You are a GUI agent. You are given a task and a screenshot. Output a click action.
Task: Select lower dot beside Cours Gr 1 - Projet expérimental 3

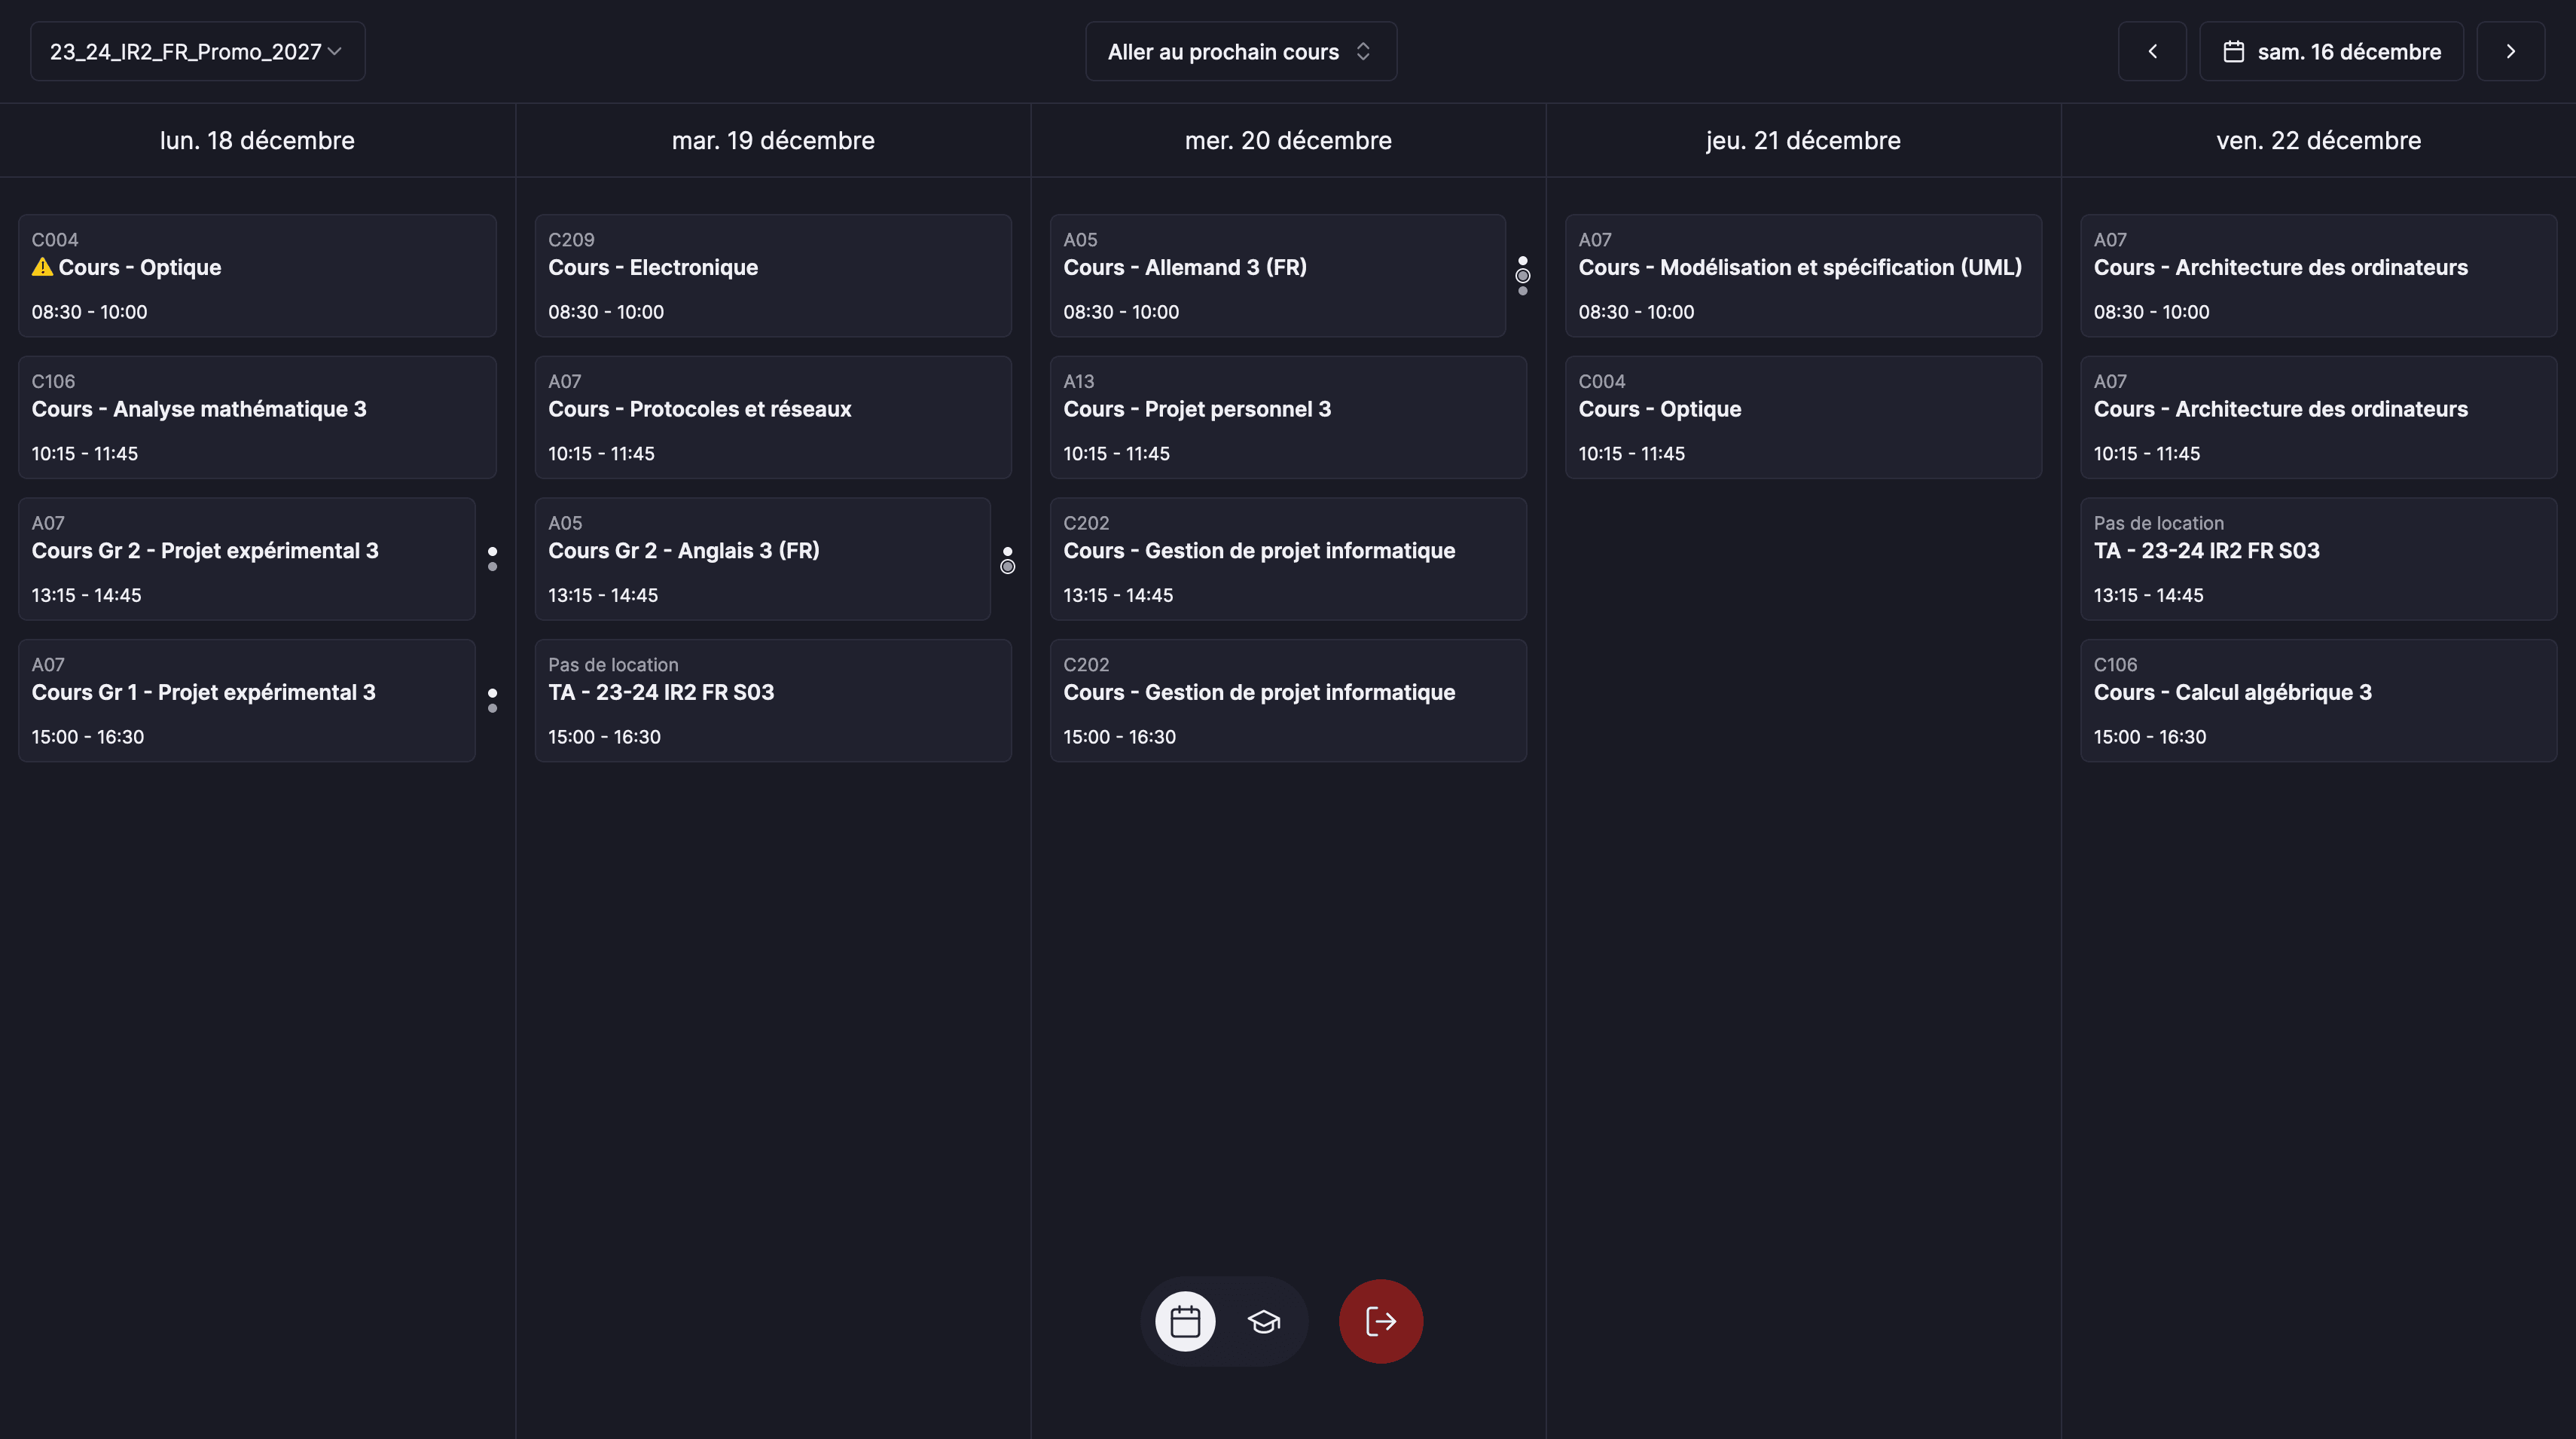coord(492,708)
